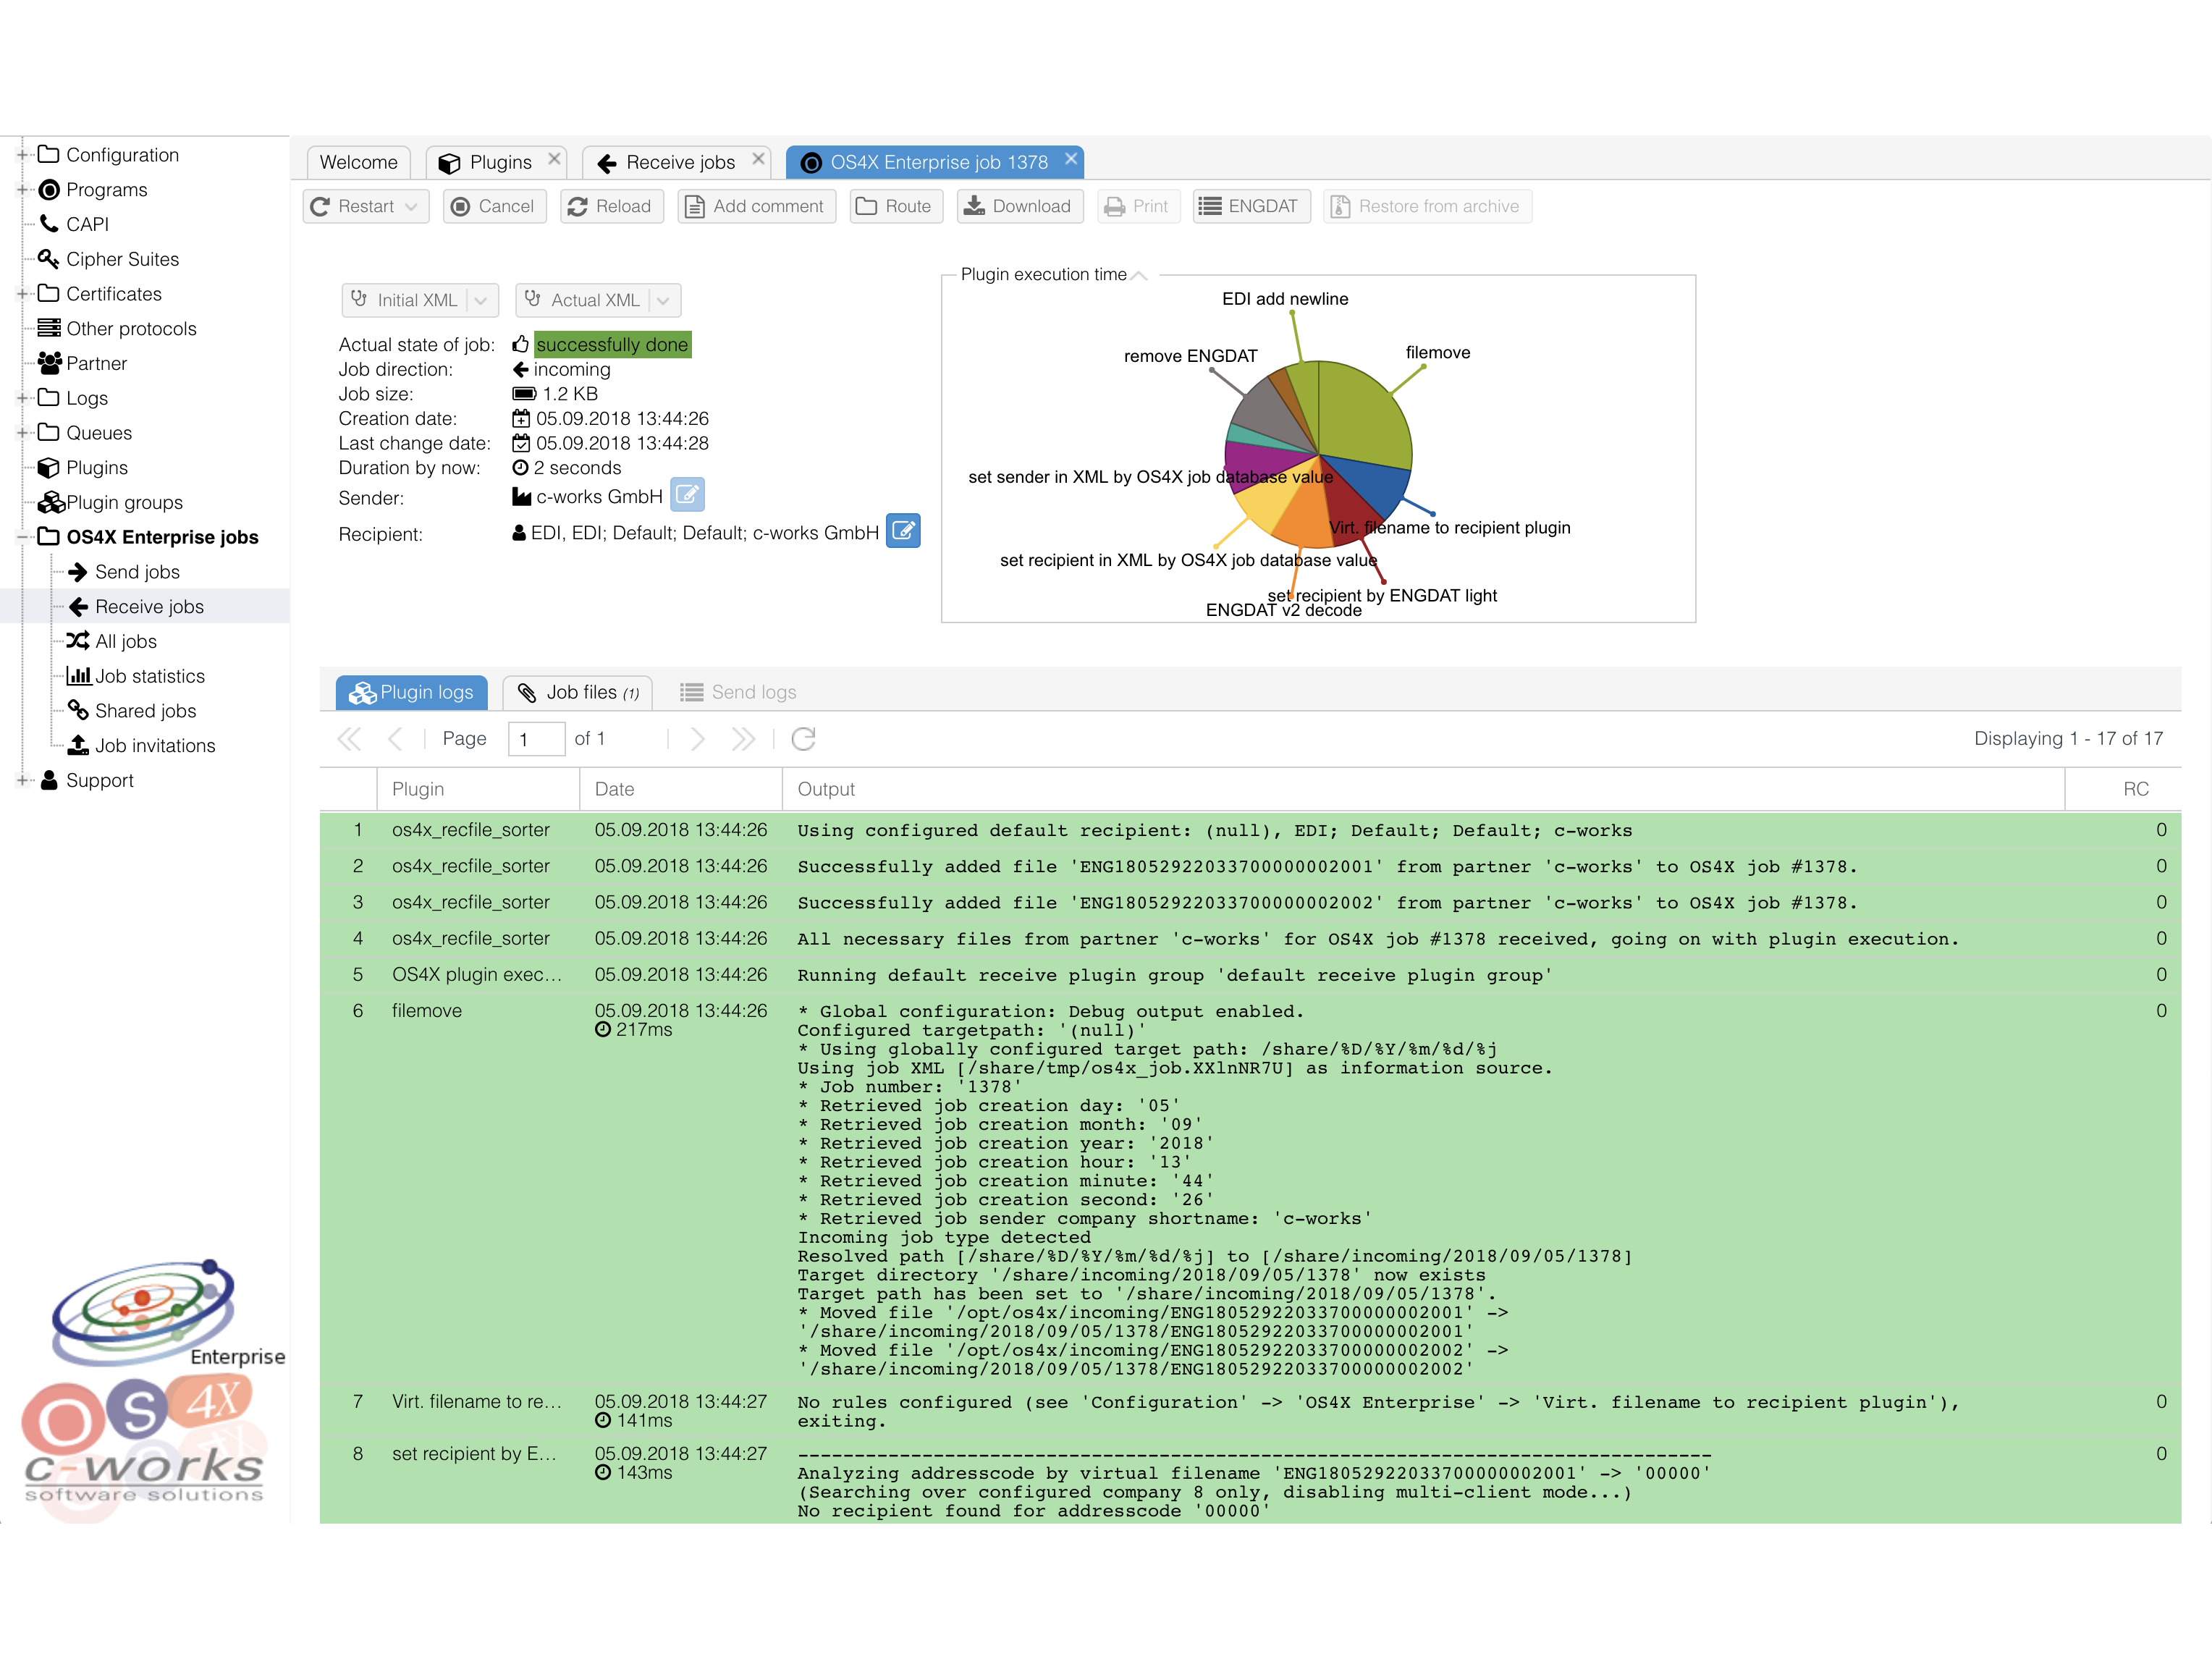Reload the job view

click(x=611, y=206)
